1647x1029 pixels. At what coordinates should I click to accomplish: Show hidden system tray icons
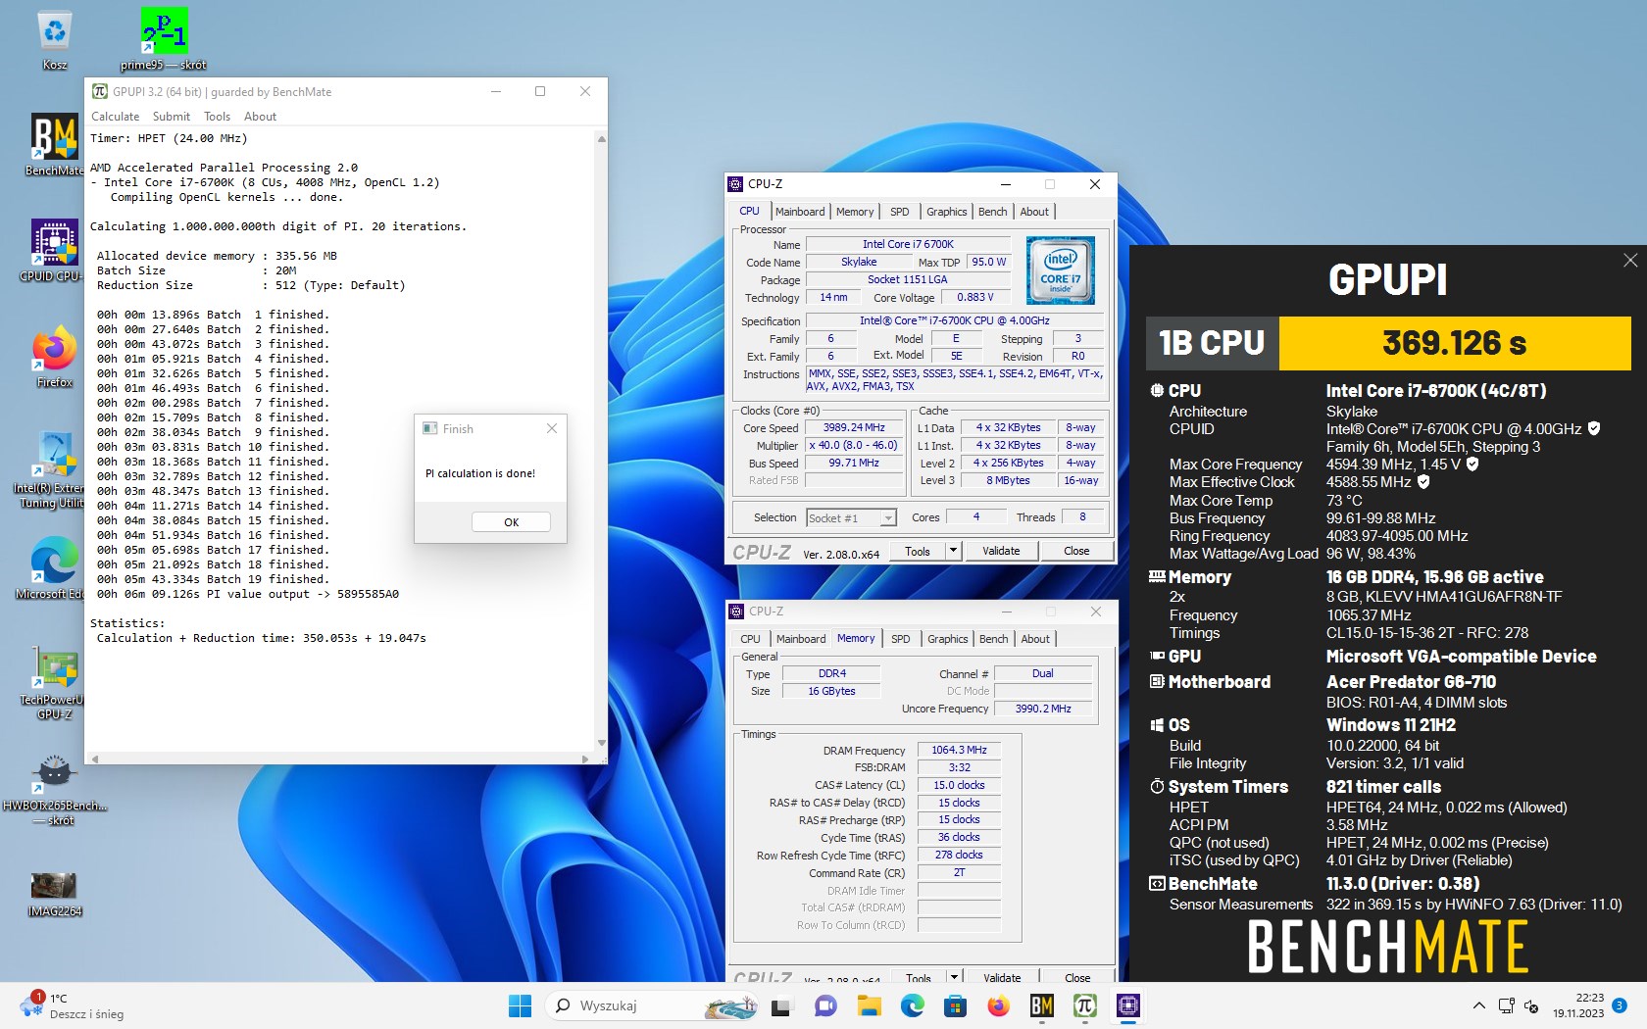[1478, 1005]
